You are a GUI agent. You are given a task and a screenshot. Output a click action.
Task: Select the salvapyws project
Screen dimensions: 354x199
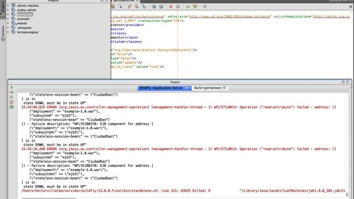[x=24, y=28]
